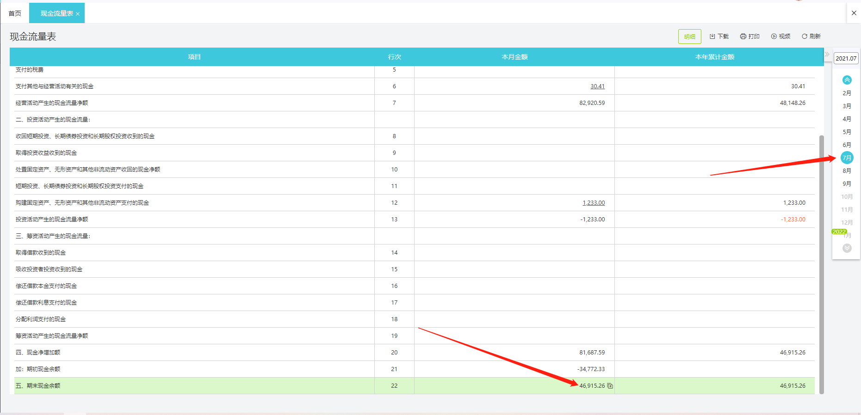Screen dimensions: 861x415
Task: Close the 现金流量表 tab with the x
Action: (x=78, y=14)
